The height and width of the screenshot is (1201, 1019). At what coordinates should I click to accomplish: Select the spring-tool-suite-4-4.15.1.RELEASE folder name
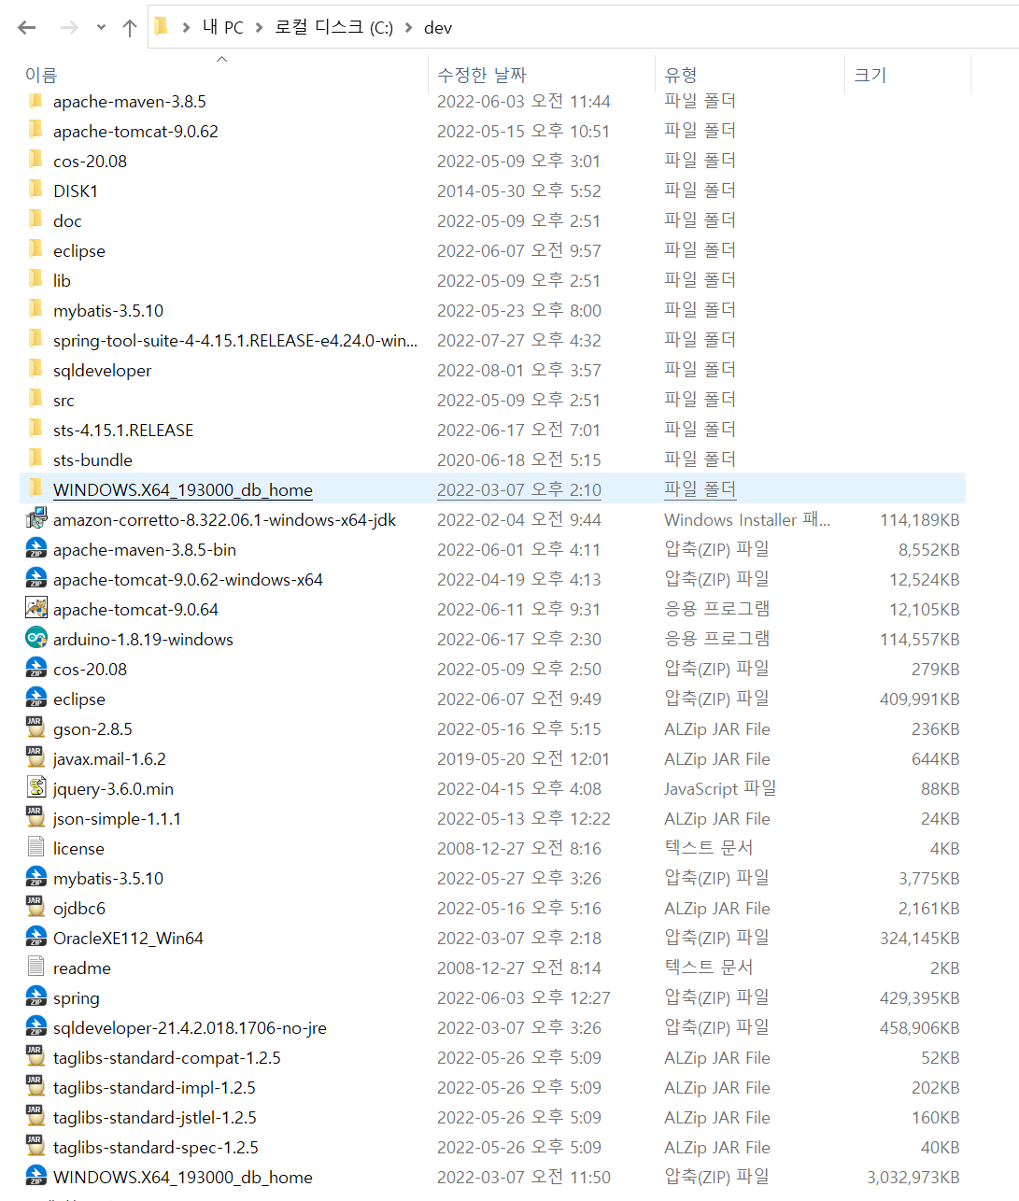[x=235, y=341]
